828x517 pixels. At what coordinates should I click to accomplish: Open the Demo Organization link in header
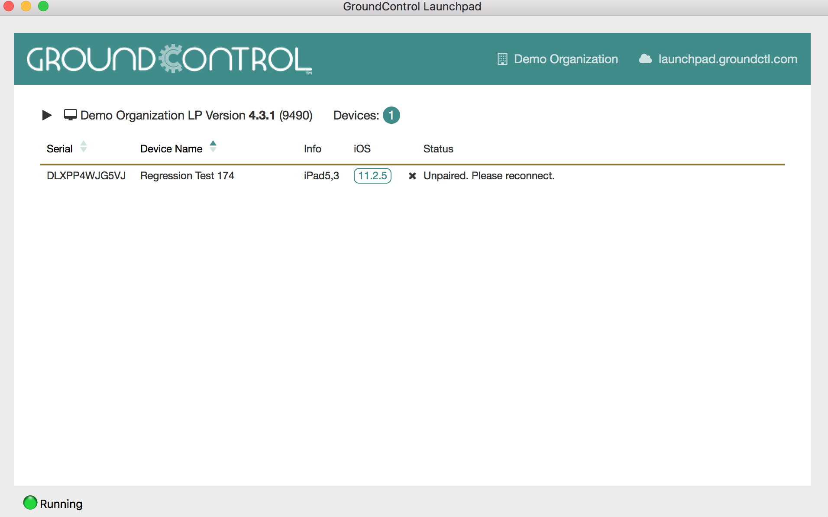click(x=566, y=59)
